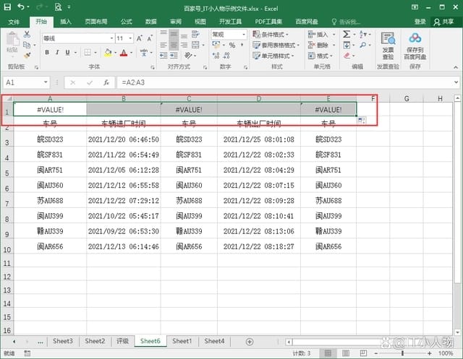Image resolution: width=463 pixels, height=359 pixels.
Task: Enable Align Right for cells
Action: [x=184, y=45]
